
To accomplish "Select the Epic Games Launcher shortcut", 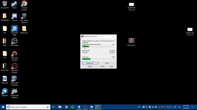I will point(24,18).
